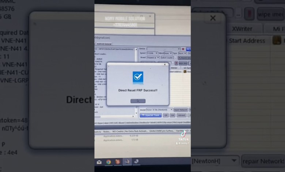285x172 pixels.
Task: Switch to the Android General tab
Action: click(104, 44)
